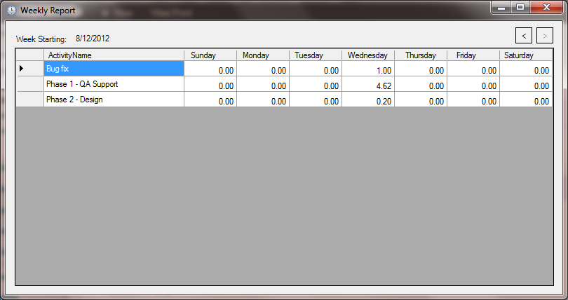Click the Sunday column header
Image resolution: width=568 pixels, height=300 pixels.
(x=210, y=55)
